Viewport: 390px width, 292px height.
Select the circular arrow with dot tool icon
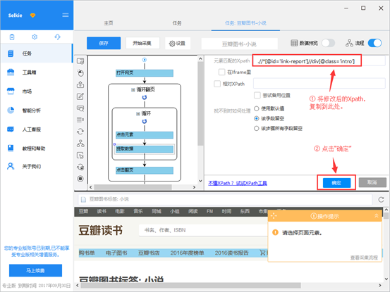tap(80, 167)
